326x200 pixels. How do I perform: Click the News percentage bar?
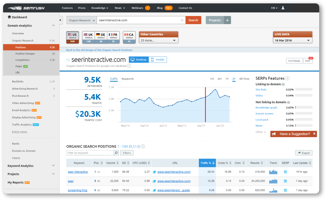click(304, 125)
